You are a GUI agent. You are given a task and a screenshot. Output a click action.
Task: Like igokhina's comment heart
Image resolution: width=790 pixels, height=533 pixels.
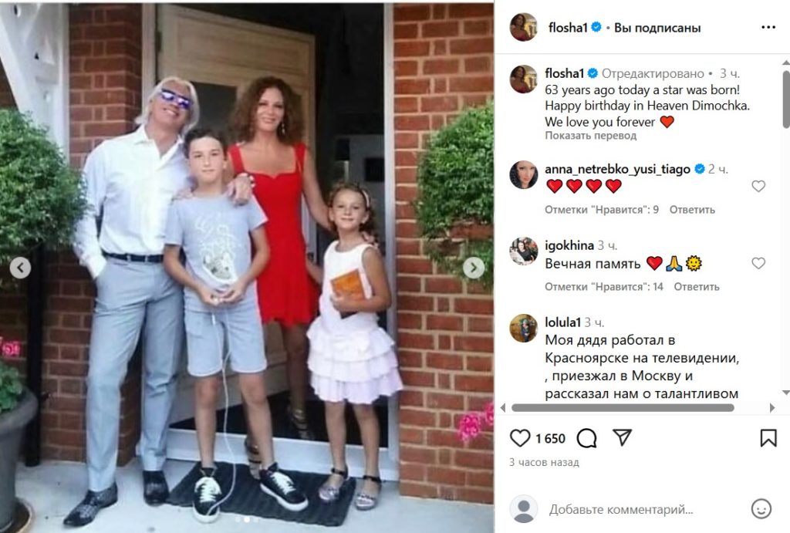758,263
